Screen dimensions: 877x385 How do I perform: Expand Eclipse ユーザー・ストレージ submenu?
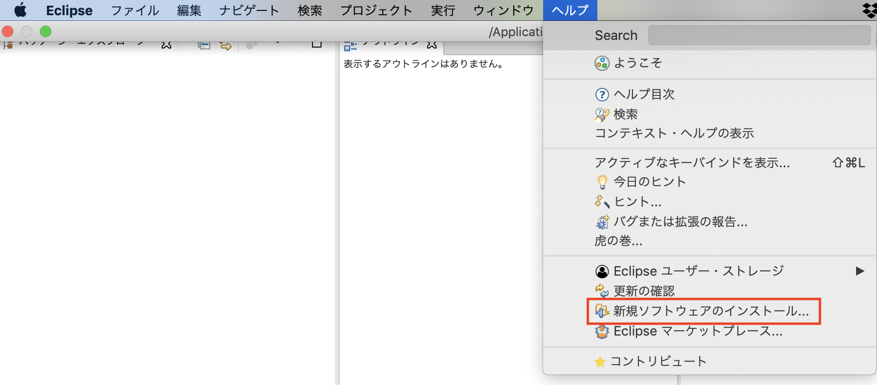click(x=710, y=271)
